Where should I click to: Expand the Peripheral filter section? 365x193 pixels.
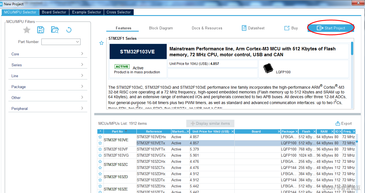(82, 108)
